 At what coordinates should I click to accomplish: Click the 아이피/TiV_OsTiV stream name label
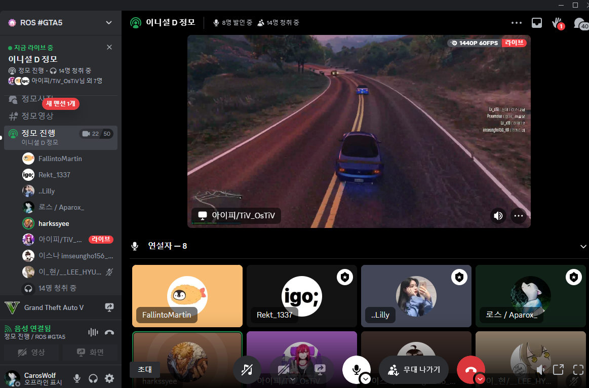pos(237,216)
